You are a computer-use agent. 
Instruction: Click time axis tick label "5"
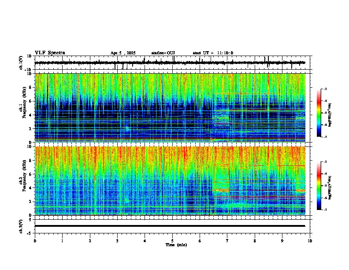click(x=172, y=241)
